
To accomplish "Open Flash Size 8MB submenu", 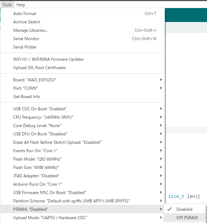I will (83, 168).
